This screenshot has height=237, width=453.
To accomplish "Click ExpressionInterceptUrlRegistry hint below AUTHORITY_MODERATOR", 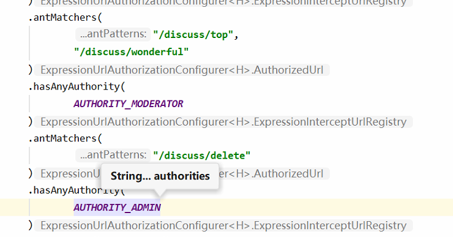I will tap(223, 122).
